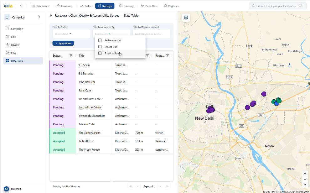Click the search tasks, people, locations field
The image size is (310, 193).
(277, 6)
